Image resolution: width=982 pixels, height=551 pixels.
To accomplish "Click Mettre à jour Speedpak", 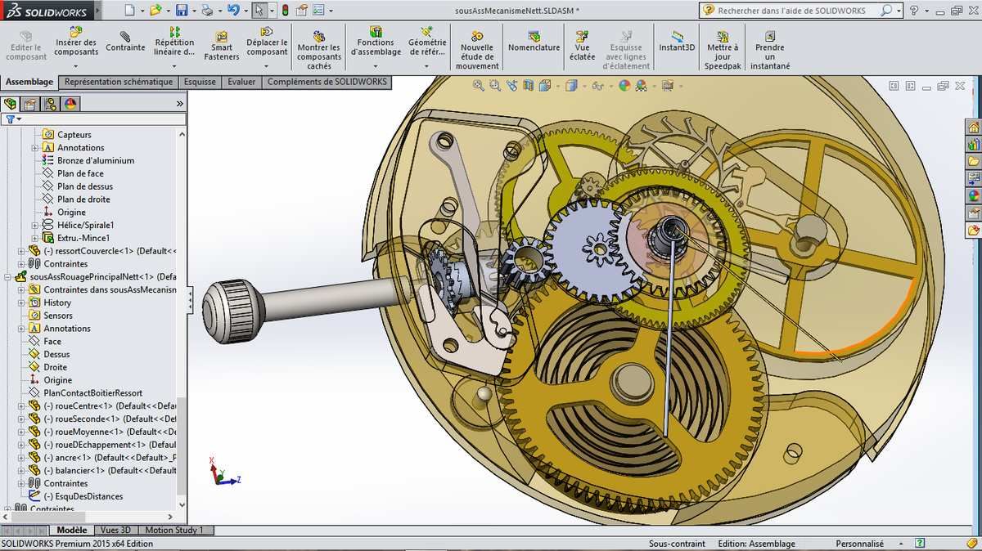I will point(723,51).
